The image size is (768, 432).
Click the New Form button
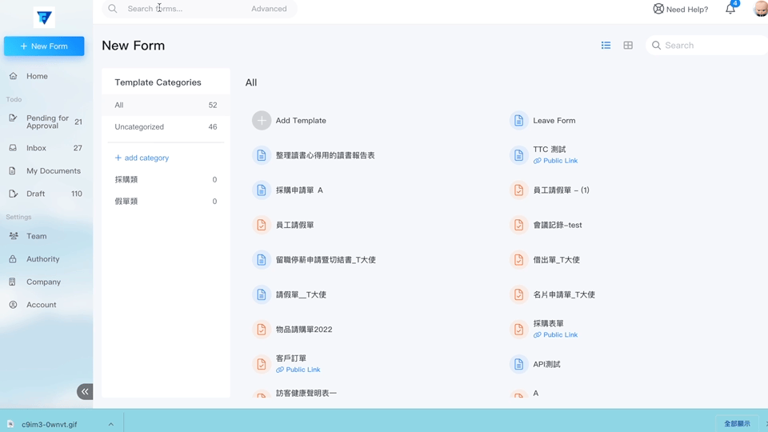click(x=44, y=46)
